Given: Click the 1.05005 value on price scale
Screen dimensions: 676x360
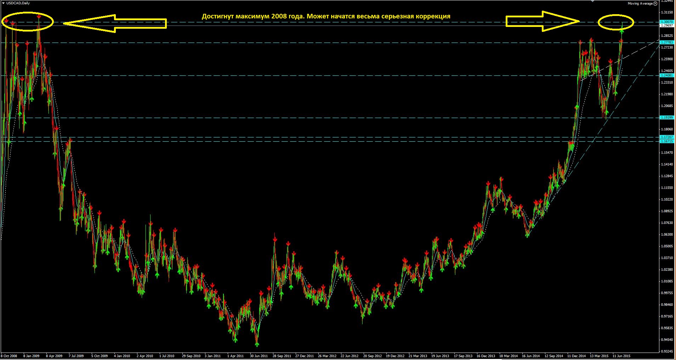Looking at the screenshot, I should (x=667, y=246).
